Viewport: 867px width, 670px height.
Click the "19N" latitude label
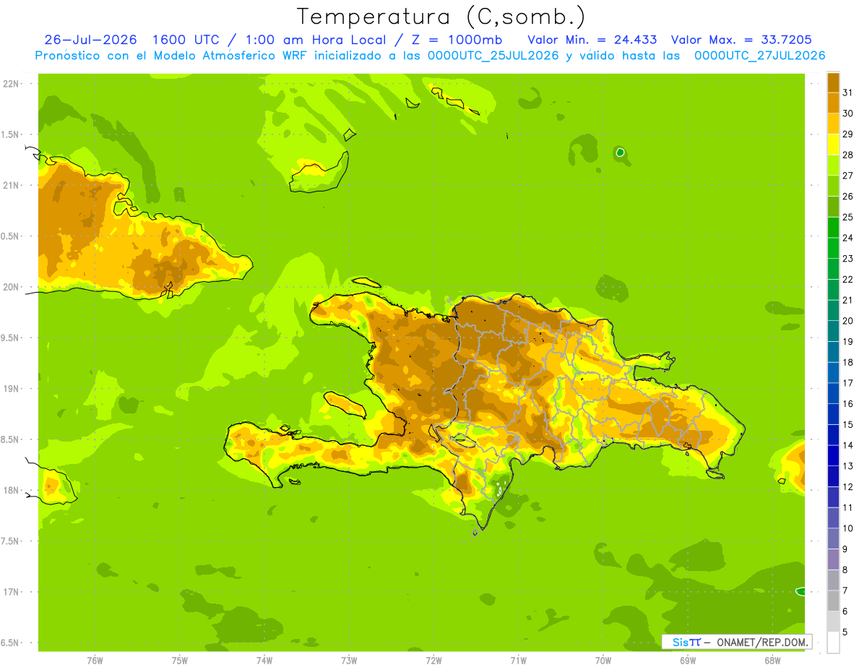[x=11, y=389]
